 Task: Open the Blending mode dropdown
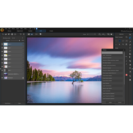[17, 38]
